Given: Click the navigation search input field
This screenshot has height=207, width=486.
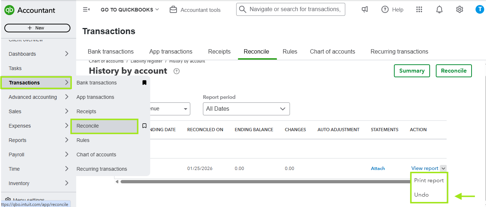Looking at the screenshot, I should 294,9.
